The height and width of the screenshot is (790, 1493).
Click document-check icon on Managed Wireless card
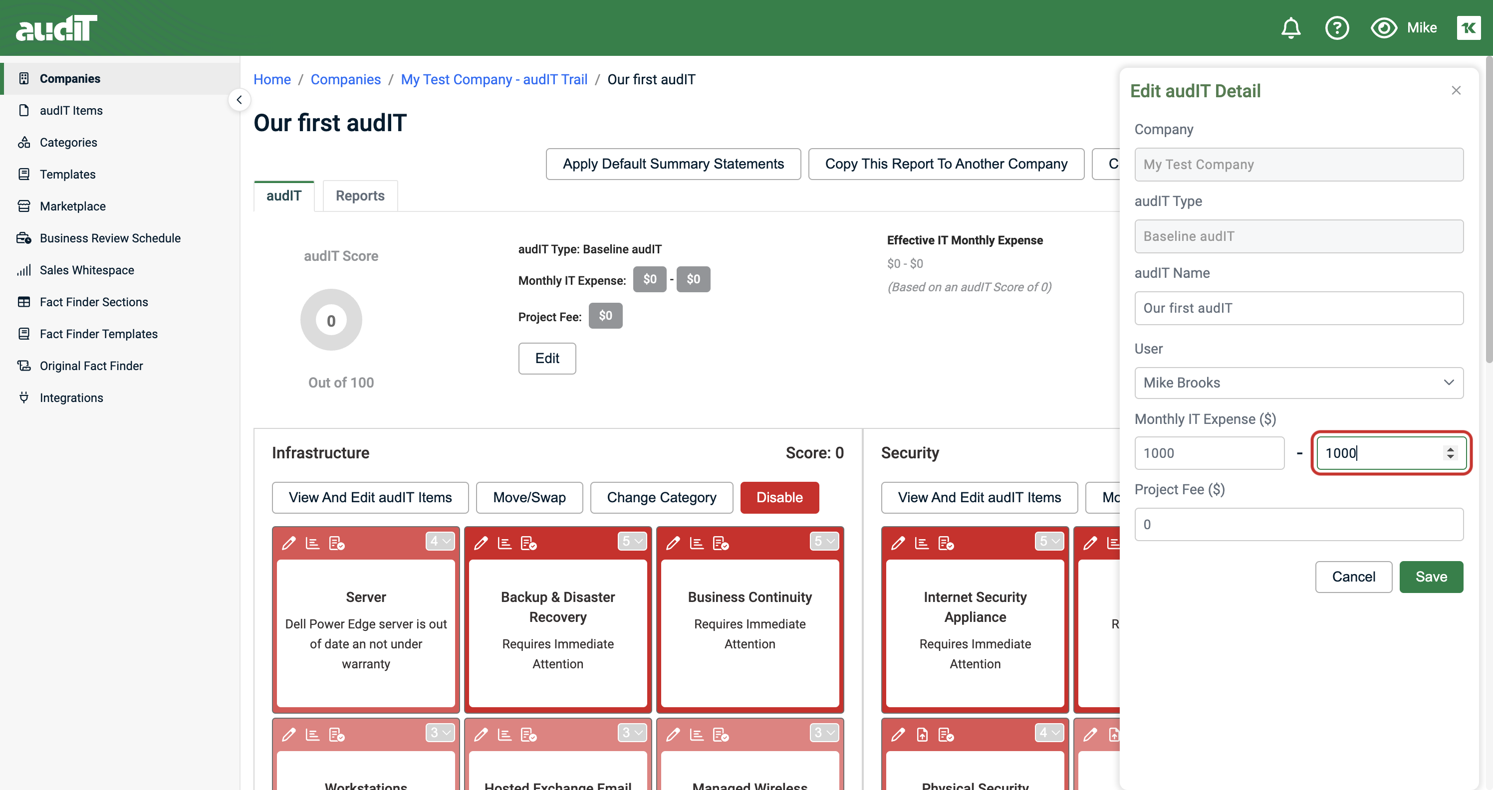click(x=721, y=735)
